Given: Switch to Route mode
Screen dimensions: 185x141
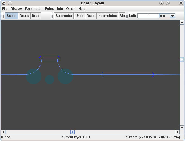Looking at the screenshot, I should (24, 16).
